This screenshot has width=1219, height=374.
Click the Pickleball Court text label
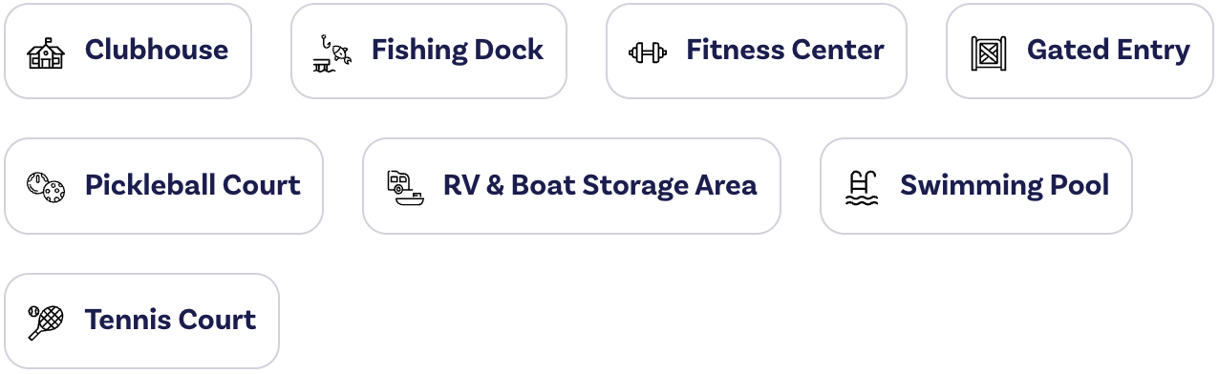click(193, 185)
